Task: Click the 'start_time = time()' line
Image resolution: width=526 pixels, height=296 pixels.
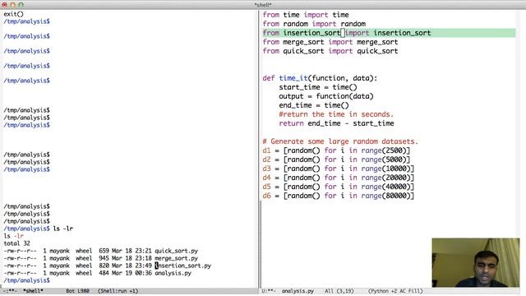Action: coord(318,87)
